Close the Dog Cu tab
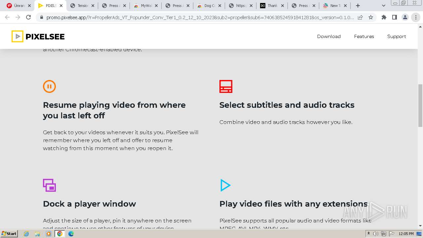 point(220,6)
